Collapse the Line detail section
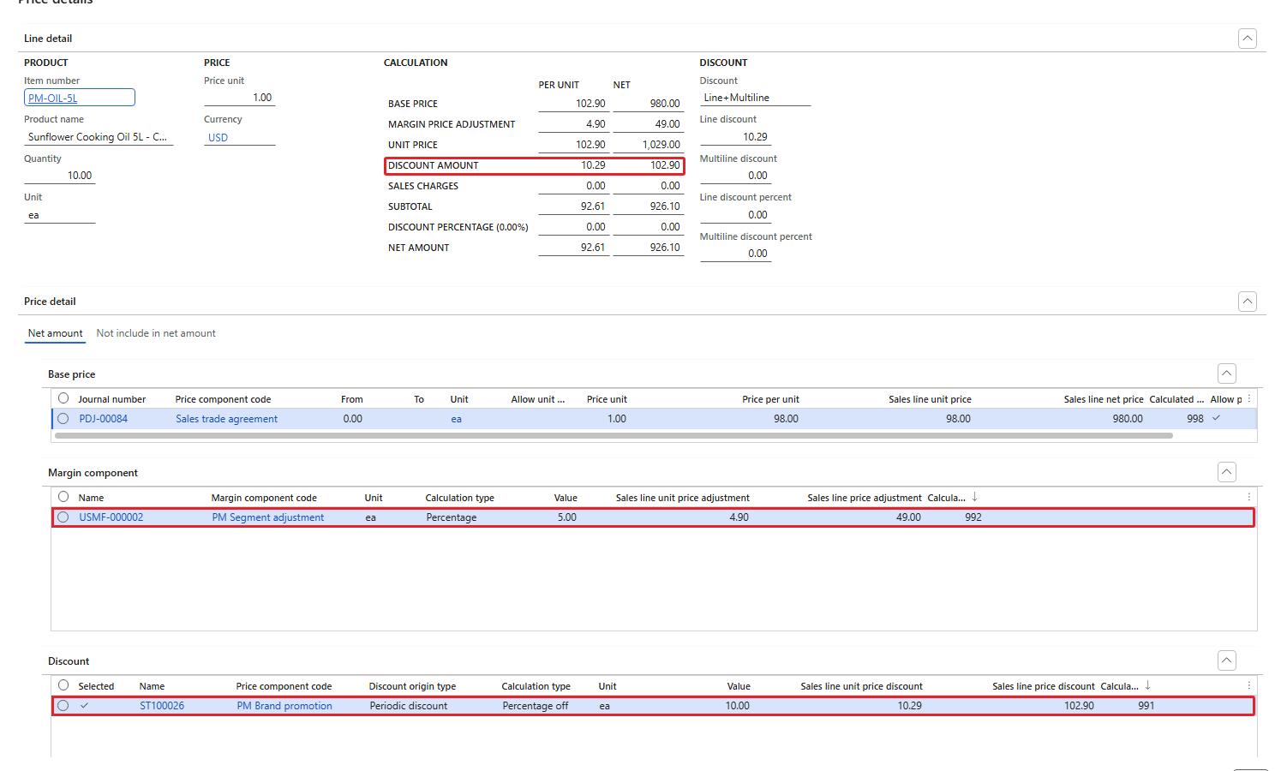 1248,39
